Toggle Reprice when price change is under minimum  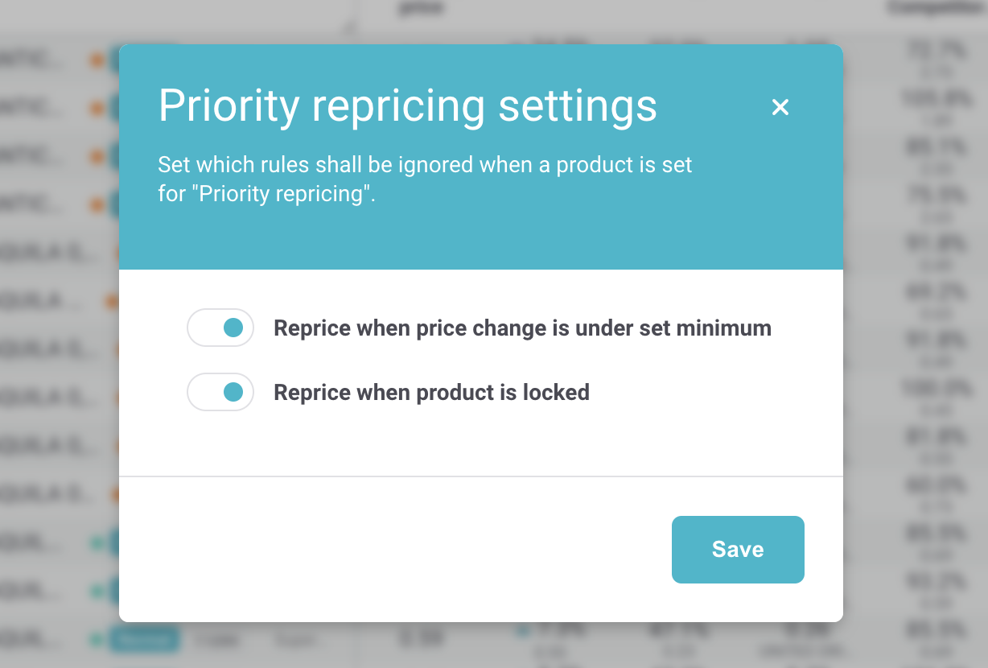click(220, 328)
